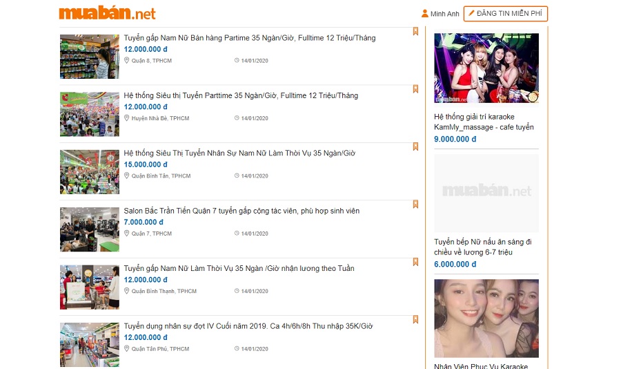Save the Quận Bình Tân listing bookmark
Viewport: 621px width, 369px height.
(x=415, y=146)
